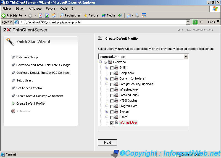Click the green Create Default Profile step arrow
Screen dimensions: 221x158
13,103
